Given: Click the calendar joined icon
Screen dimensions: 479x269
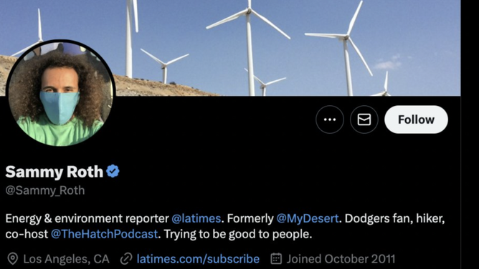Looking at the screenshot, I should click(x=276, y=259).
